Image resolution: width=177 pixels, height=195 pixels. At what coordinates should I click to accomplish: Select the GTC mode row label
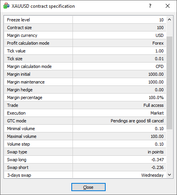(17, 121)
